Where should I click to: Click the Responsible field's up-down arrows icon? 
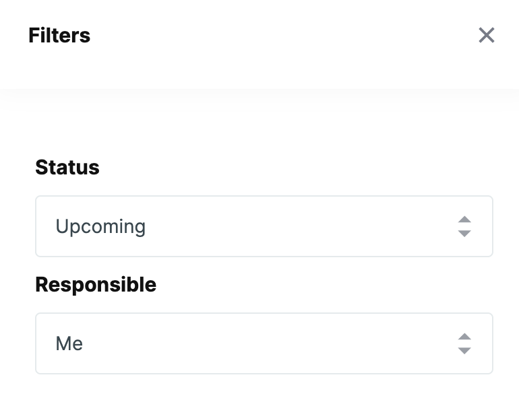pos(464,343)
